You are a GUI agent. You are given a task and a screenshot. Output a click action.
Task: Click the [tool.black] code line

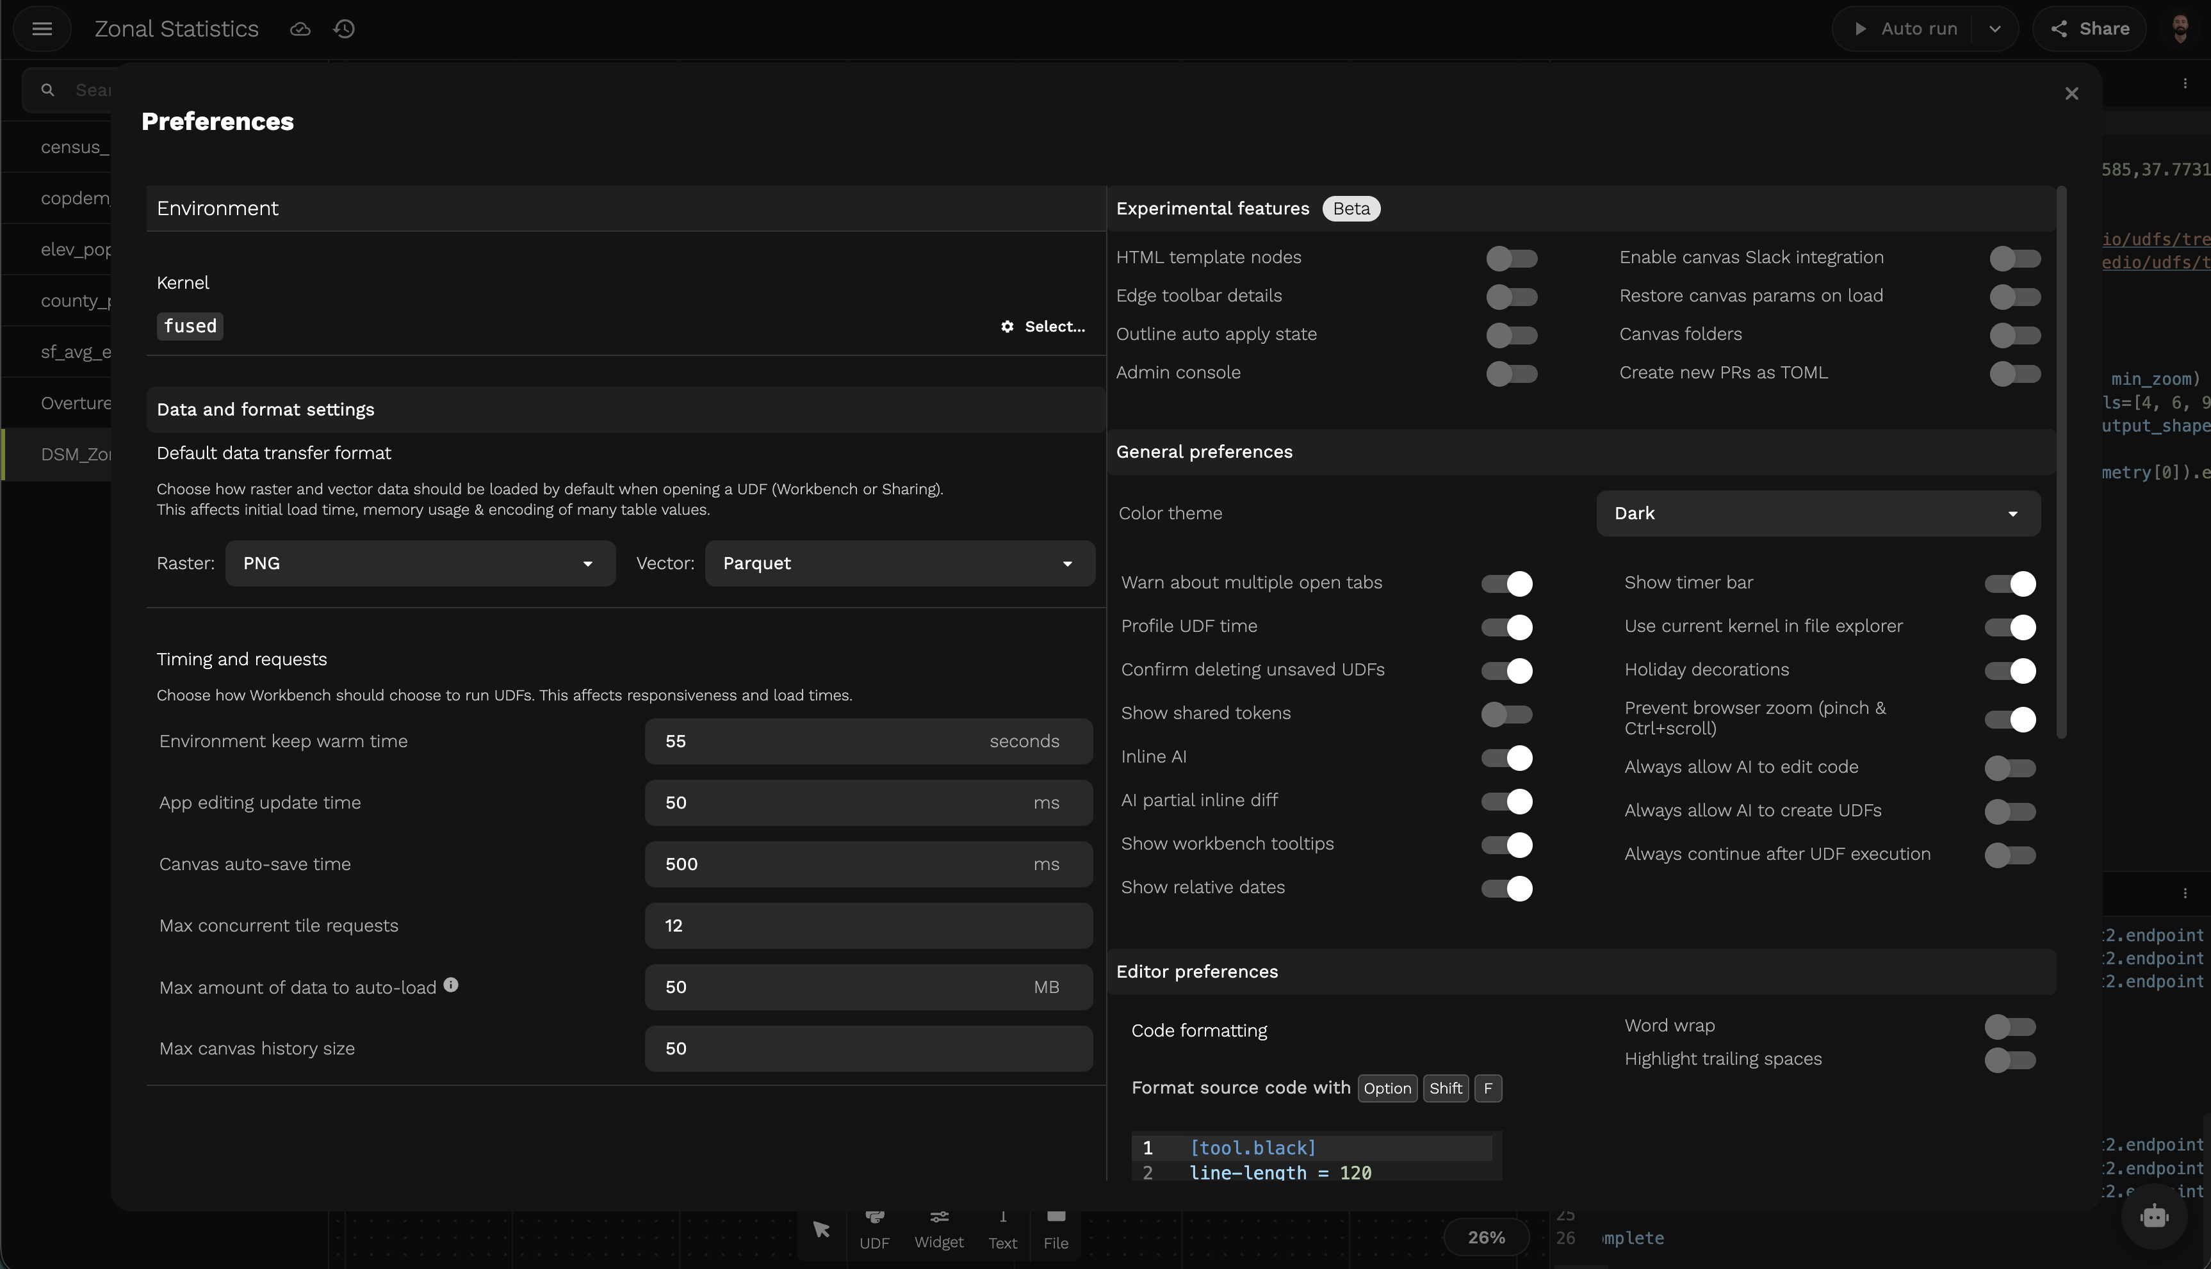[x=1253, y=1148]
